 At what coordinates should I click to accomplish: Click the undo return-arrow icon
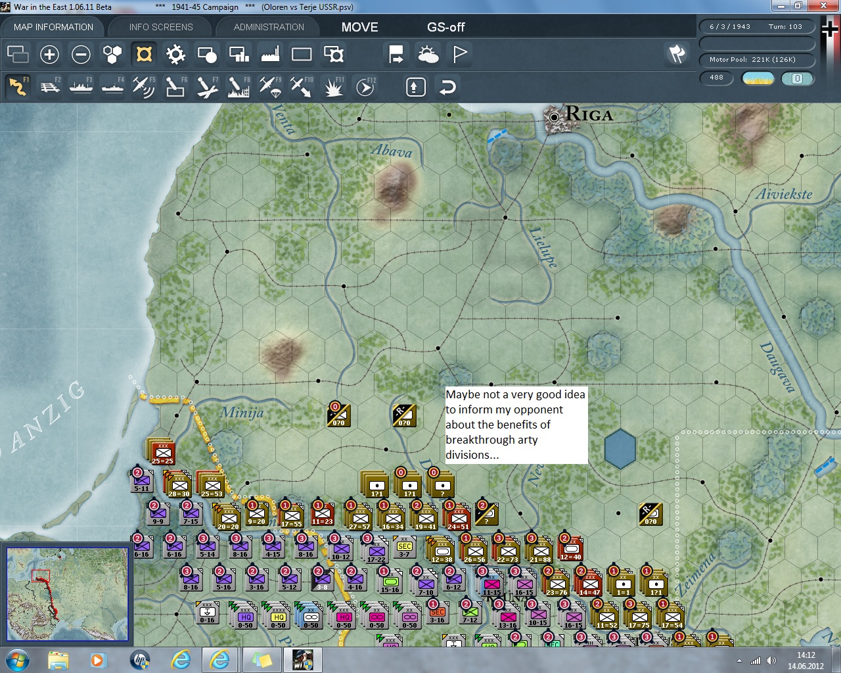point(447,87)
